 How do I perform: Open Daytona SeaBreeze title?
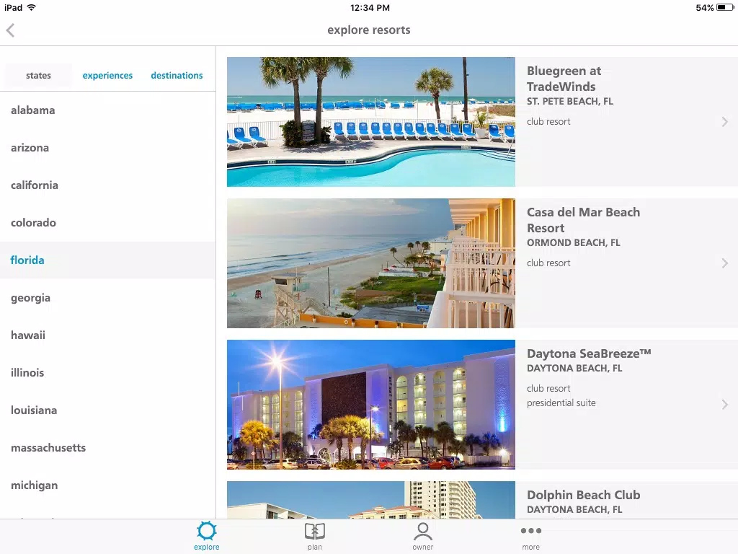coord(589,353)
